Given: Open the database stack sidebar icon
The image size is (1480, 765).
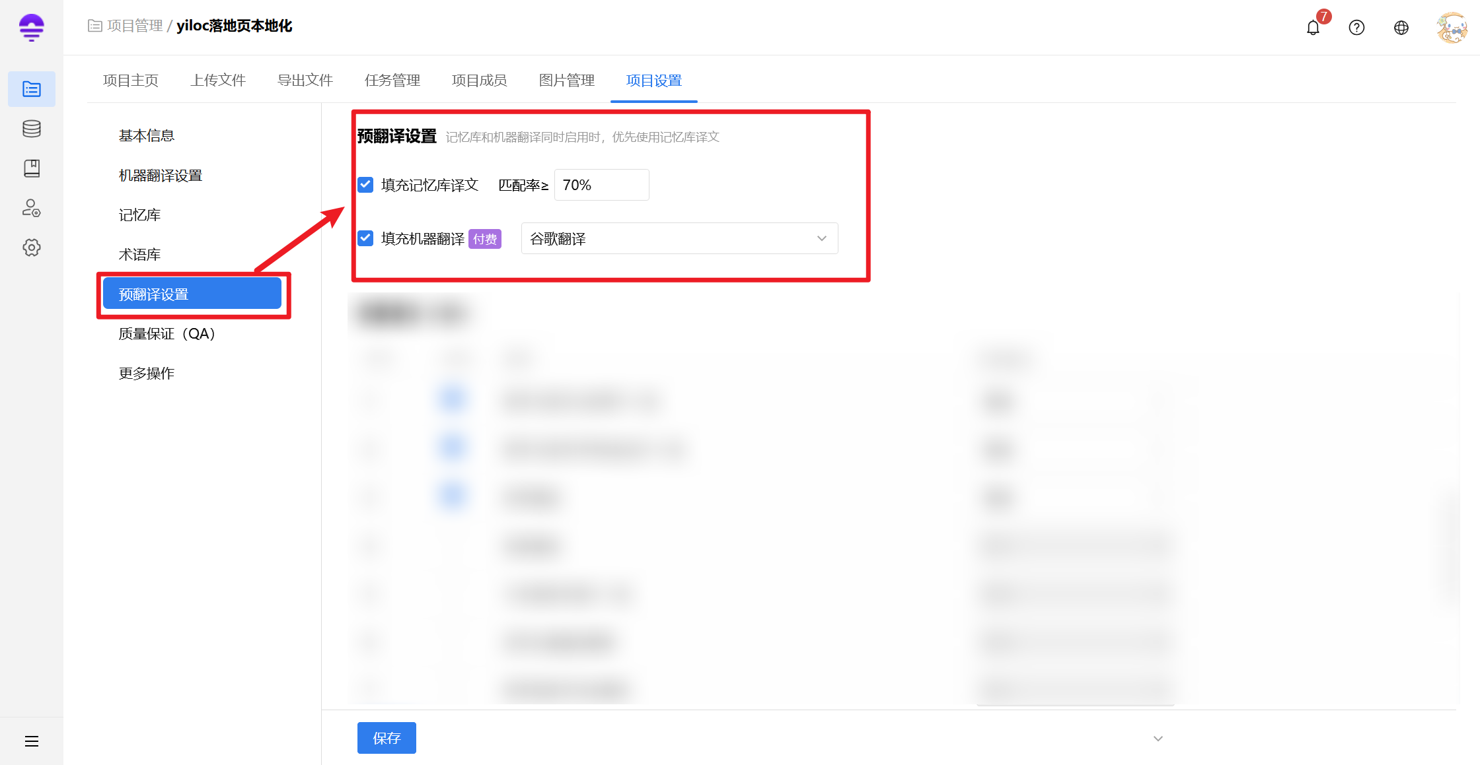Looking at the screenshot, I should tap(31, 129).
